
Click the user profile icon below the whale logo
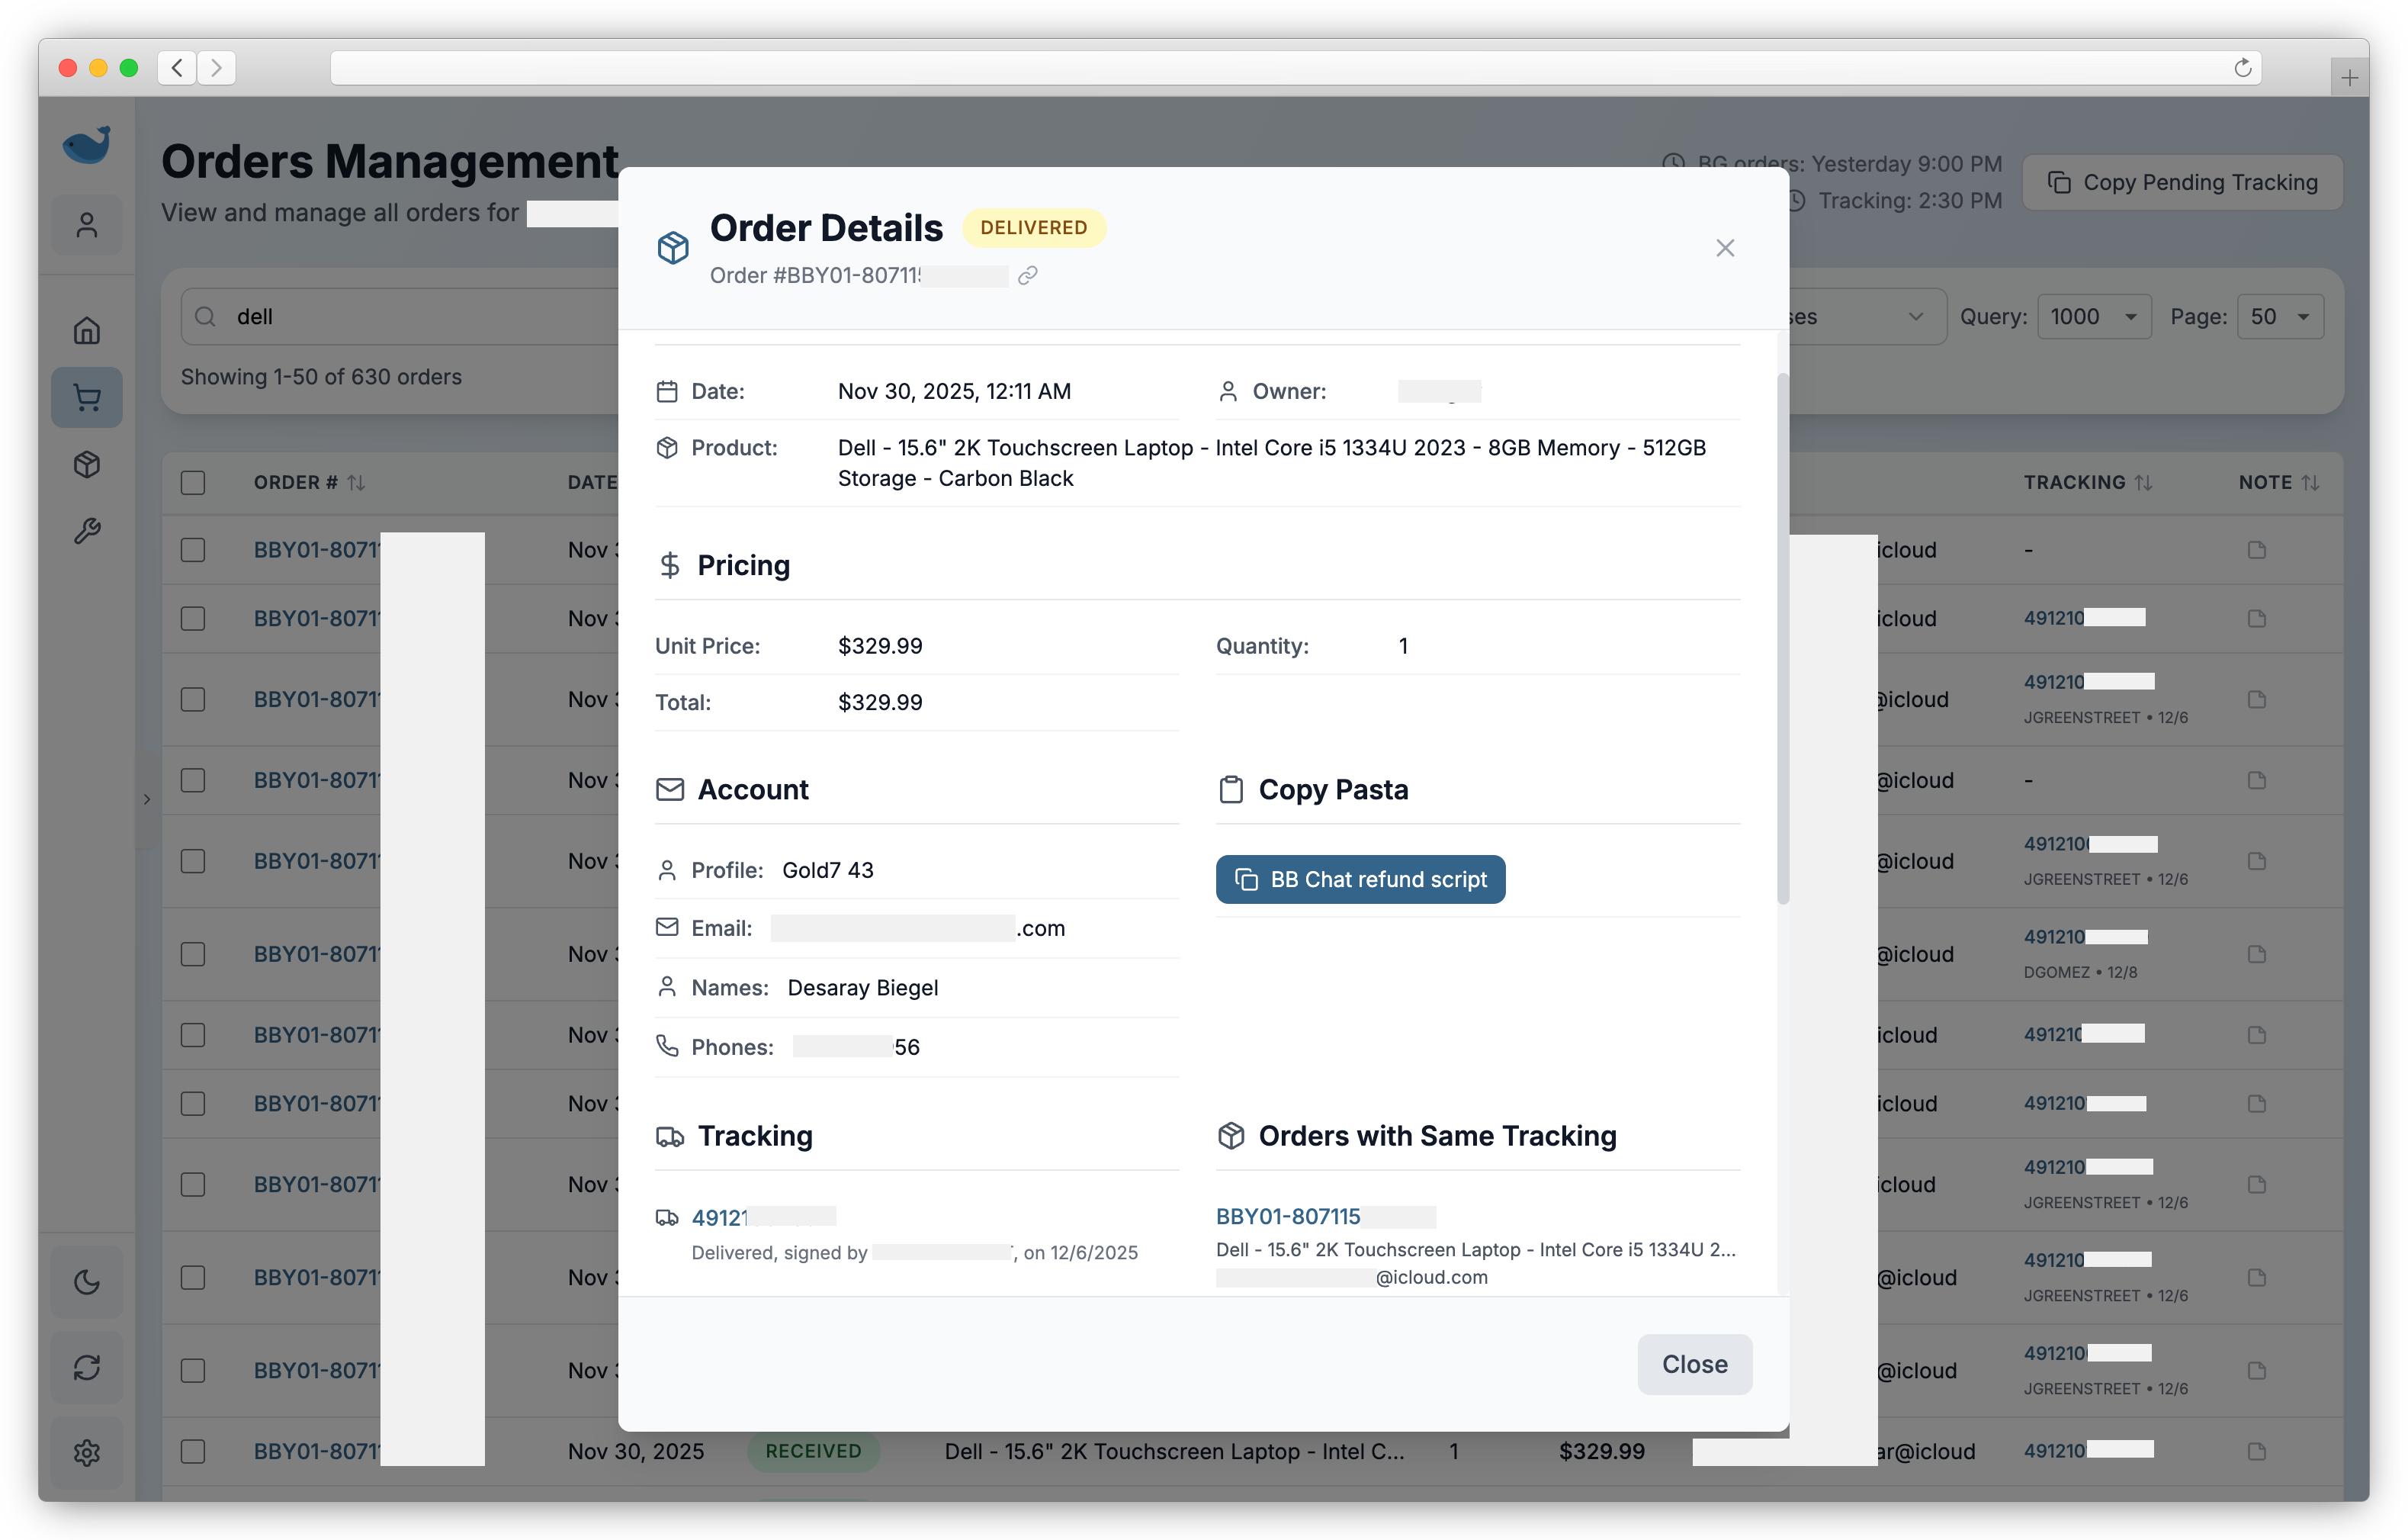tap(87, 224)
